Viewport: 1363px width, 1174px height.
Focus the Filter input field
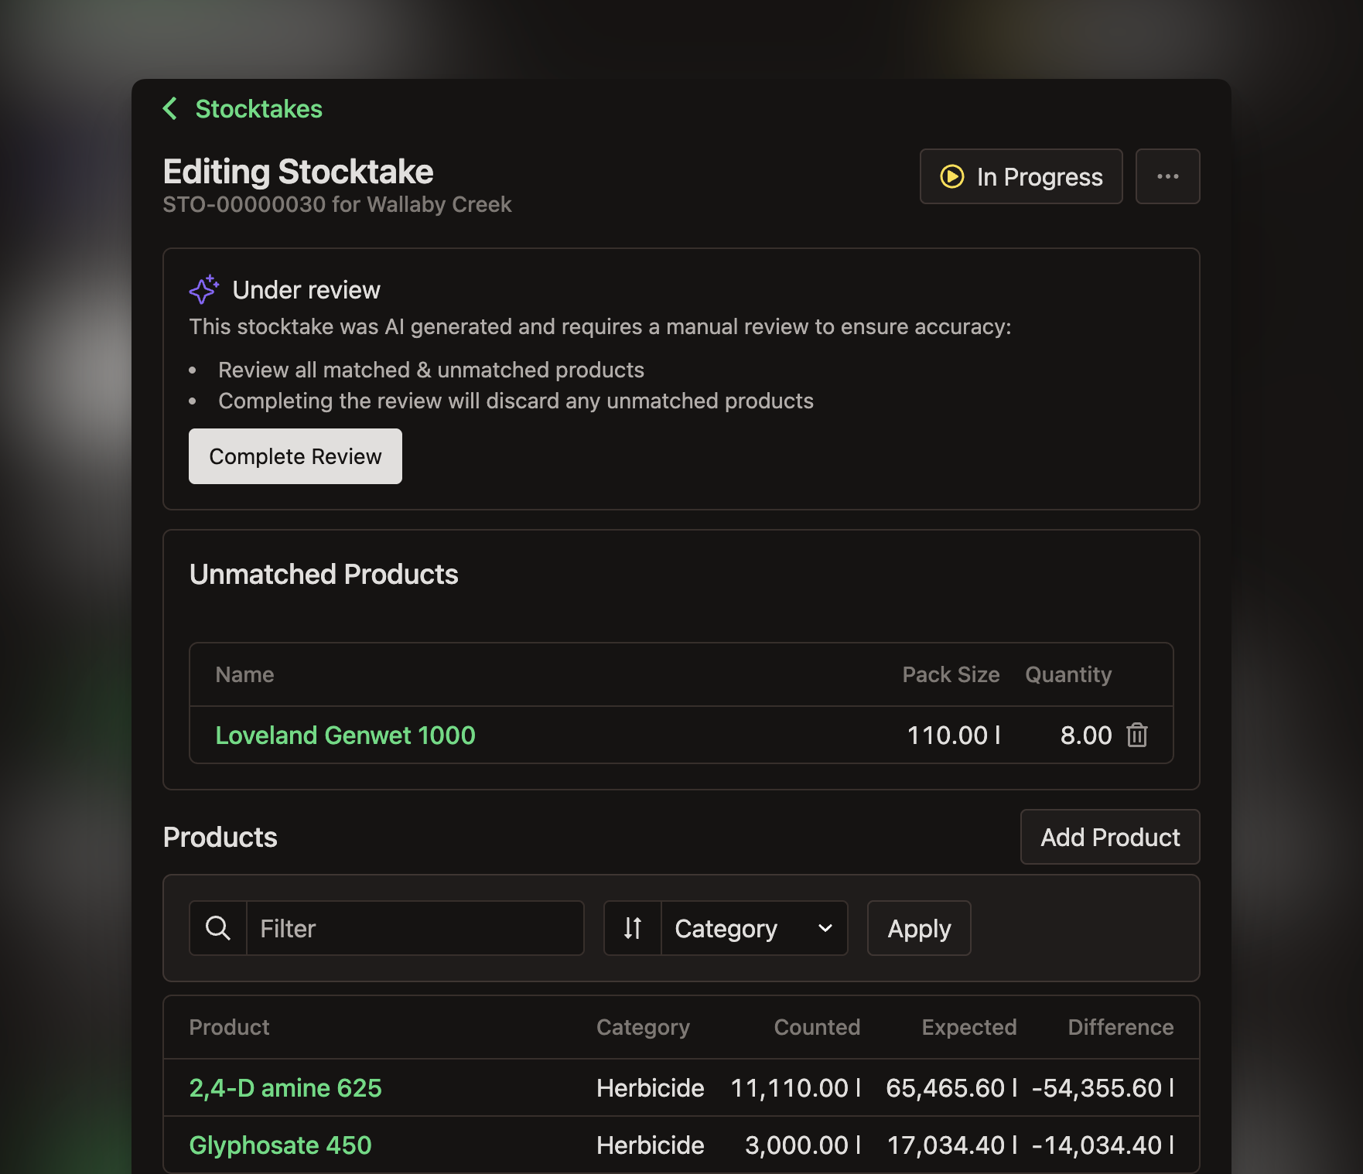(x=415, y=928)
